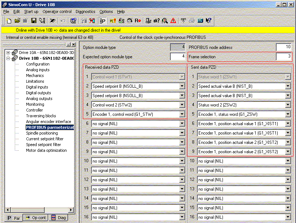
Task: Click the ok? check toolbar icon
Action: 157,21
